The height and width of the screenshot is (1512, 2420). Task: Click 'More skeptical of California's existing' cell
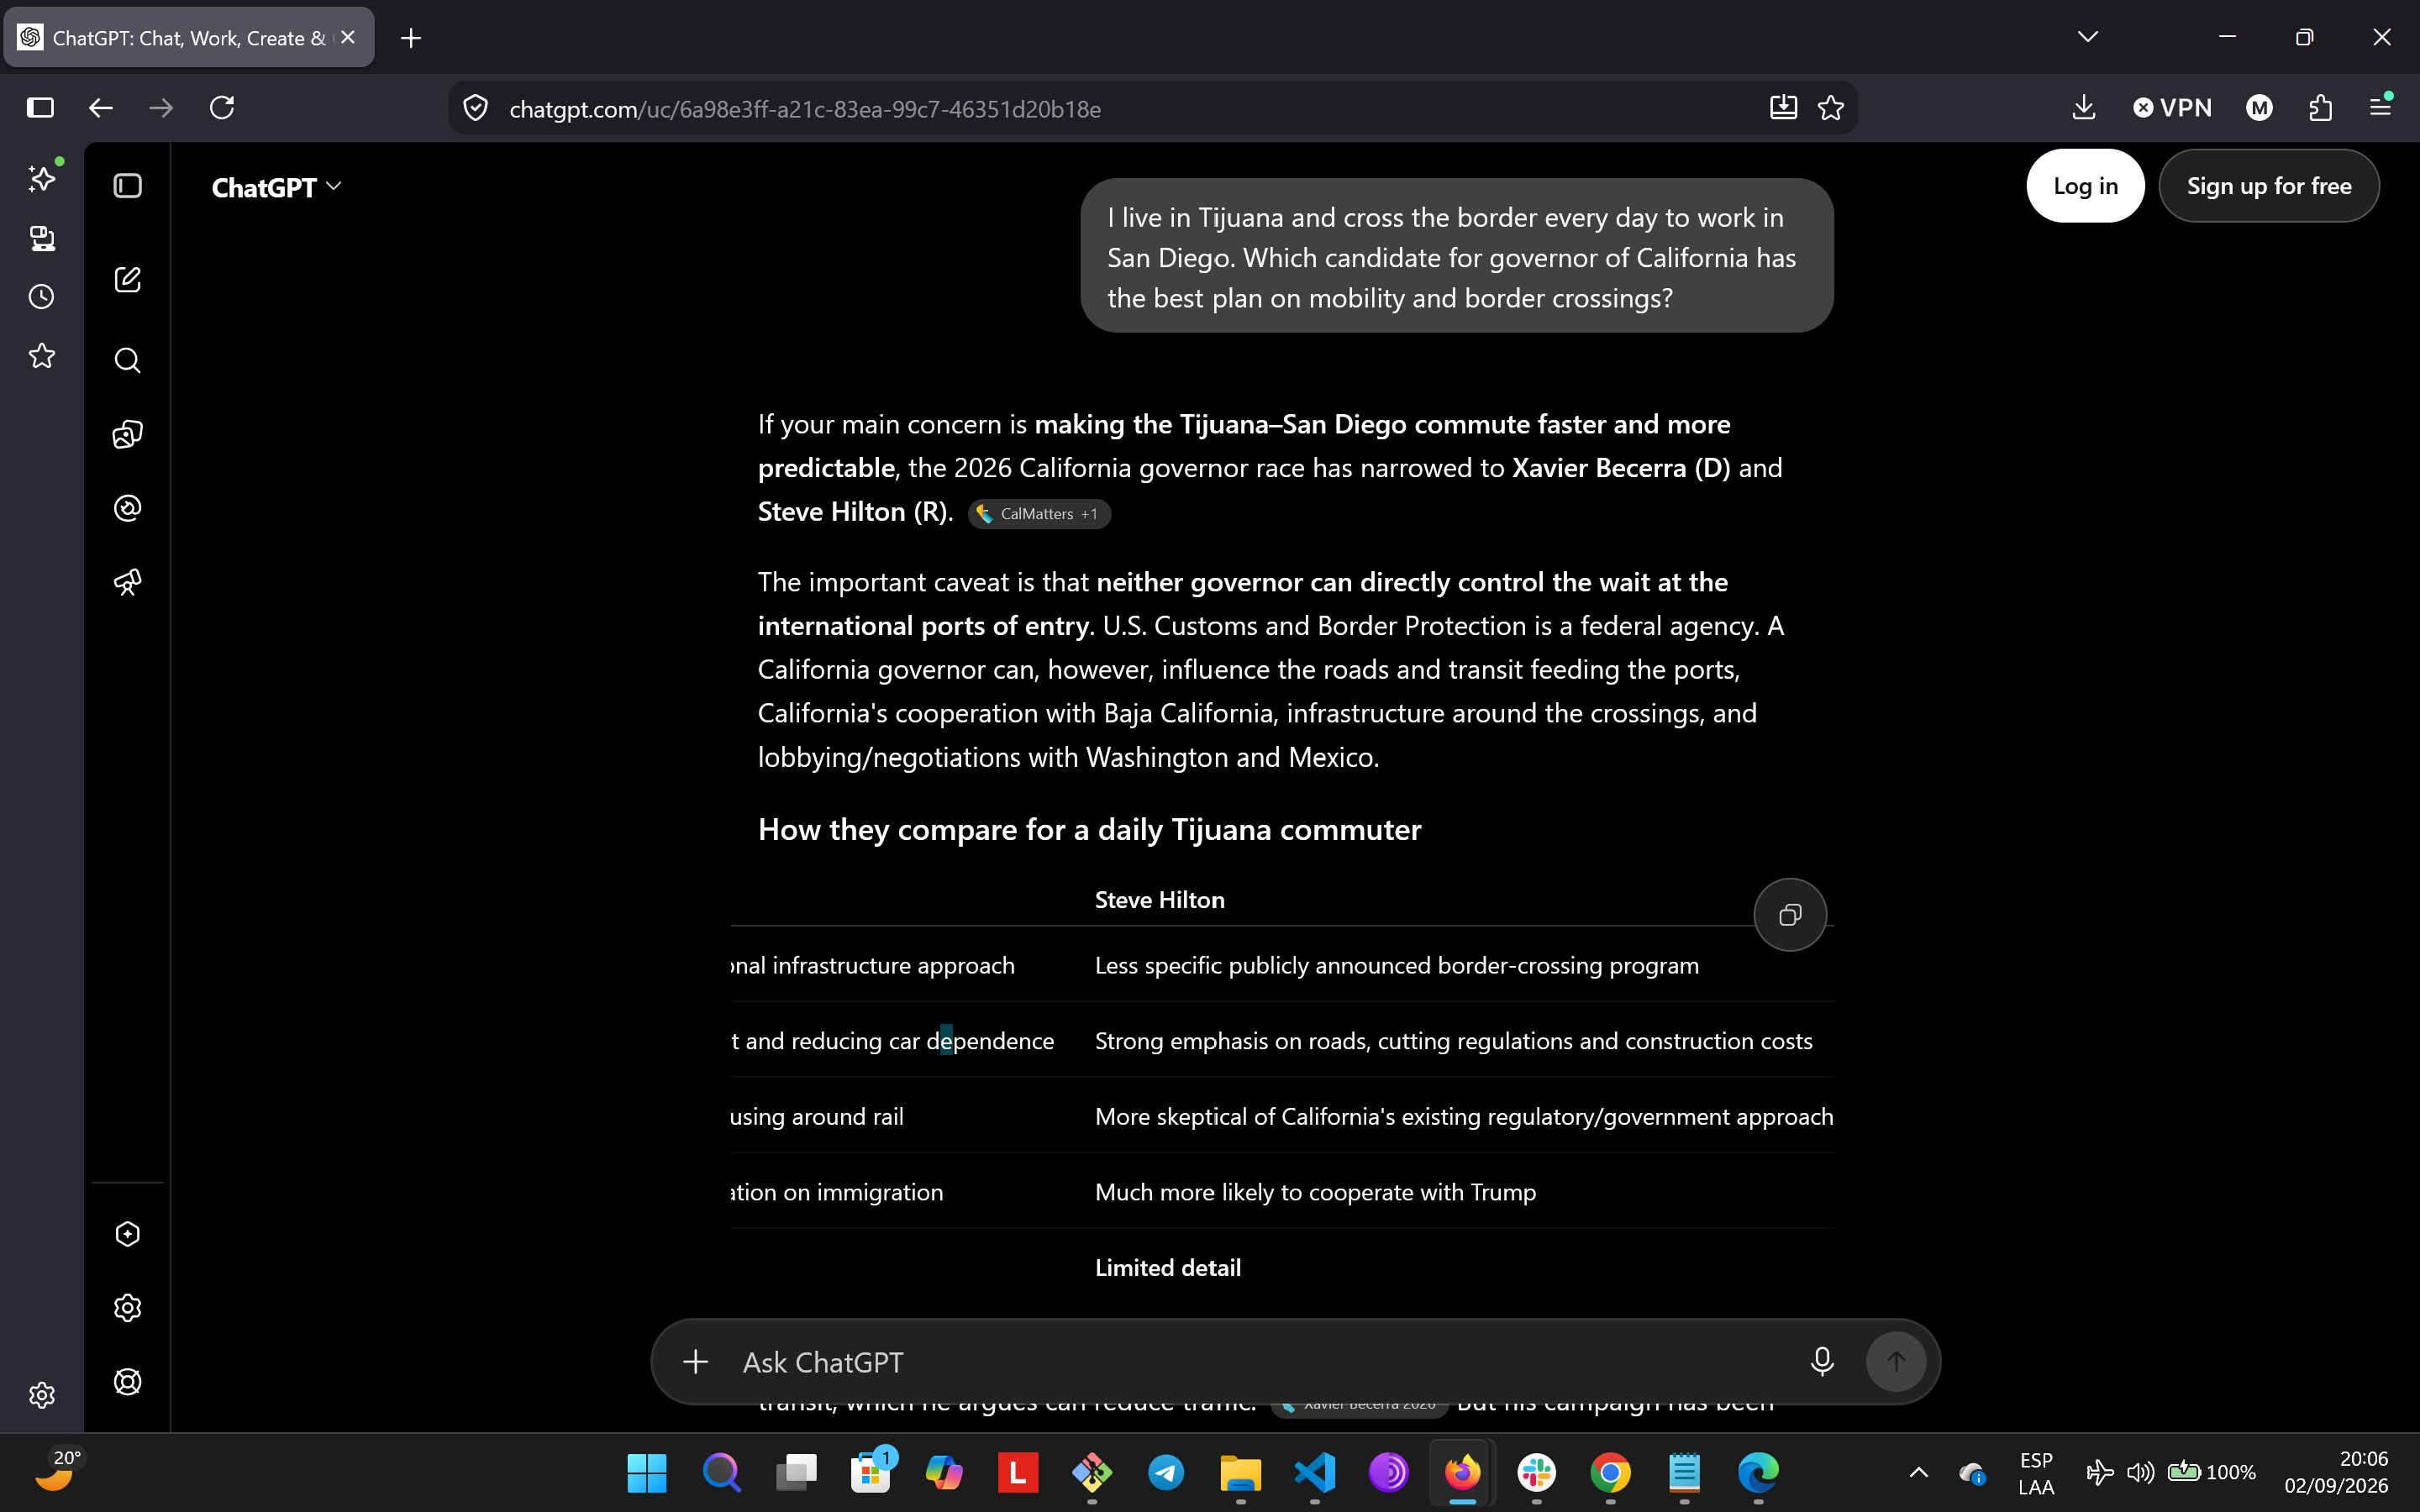pos(1464,1117)
